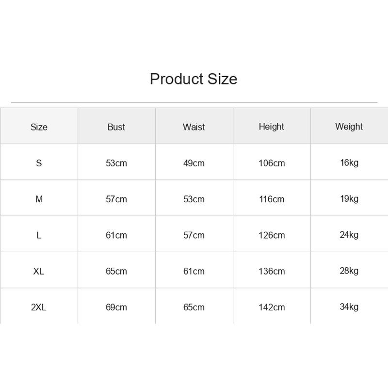Select the Size column header
This screenshot has height=388, width=388.
point(39,127)
